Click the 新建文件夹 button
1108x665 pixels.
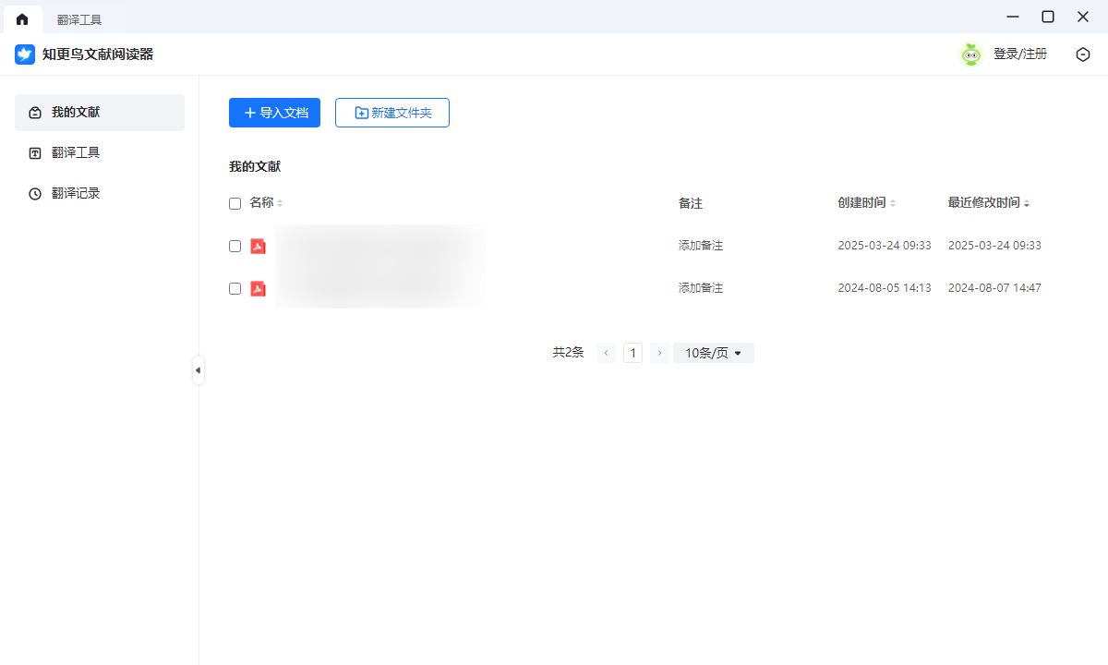pyautogui.click(x=392, y=113)
